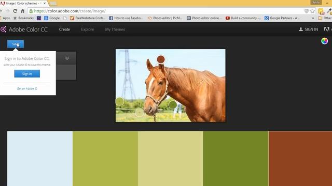Click the horse photo thumbnail
Viewport: 332px width, 186px height.
click(x=171, y=85)
